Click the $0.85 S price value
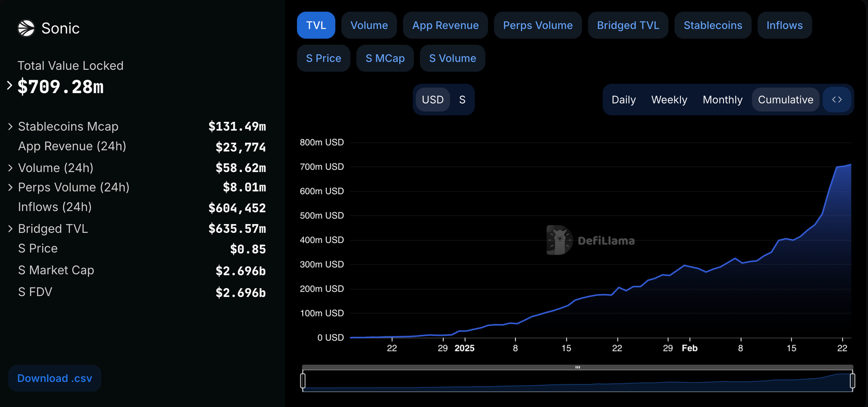The image size is (868, 407). (x=248, y=249)
